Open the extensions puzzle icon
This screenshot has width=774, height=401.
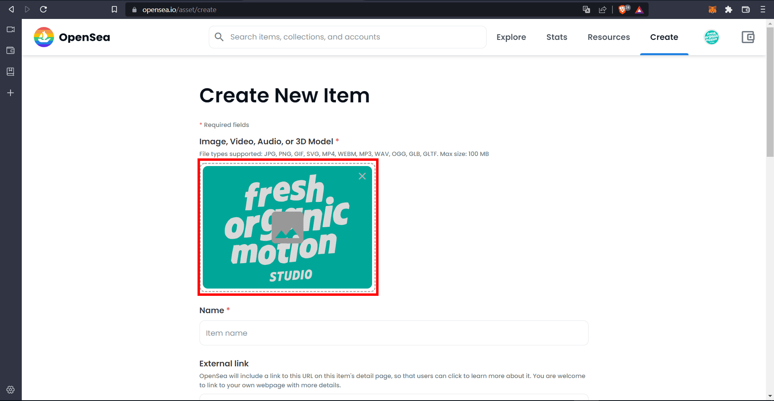(x=728, y=9)
